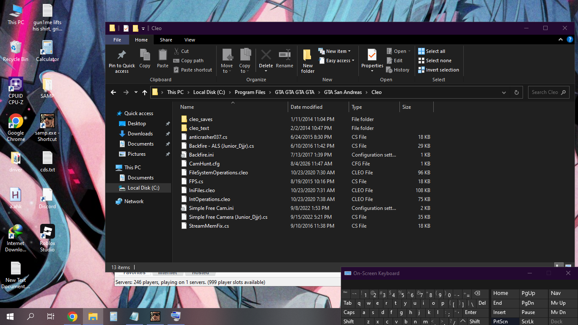Open the New item dropdown
This screenshot has height=325, width=578.
[334, 51]
